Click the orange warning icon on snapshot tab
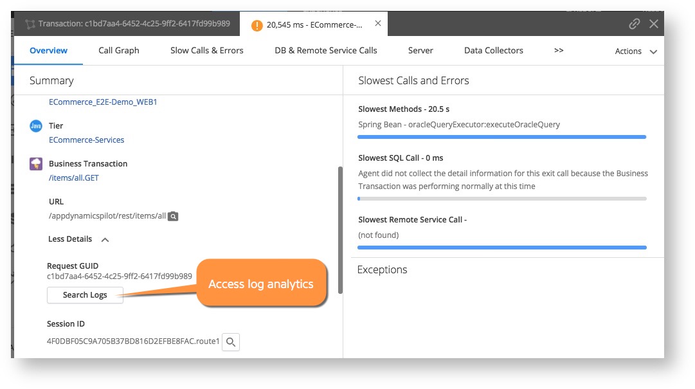Viewport: 695px width, 389px height. [257, 26]
